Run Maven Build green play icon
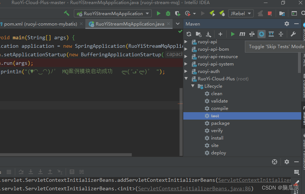 [x=232, y=34]
